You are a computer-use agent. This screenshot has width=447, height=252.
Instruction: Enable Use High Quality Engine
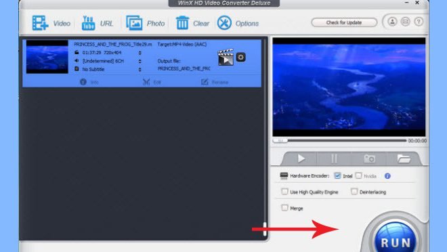284,192
